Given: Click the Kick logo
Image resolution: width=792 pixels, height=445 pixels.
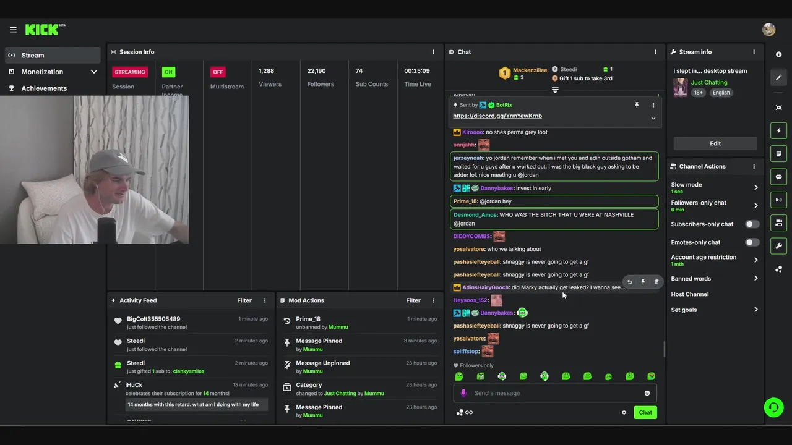Looking at the screenshot, I should tap(45, 29).
